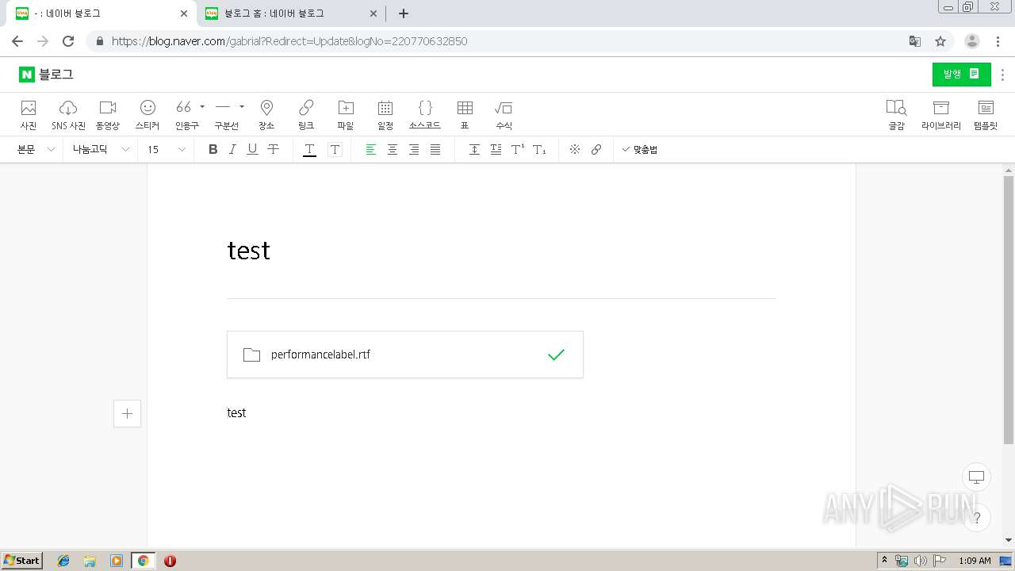Open the 스티커 sticker picker
The image size is (1015, 571).
pos(147,114)
